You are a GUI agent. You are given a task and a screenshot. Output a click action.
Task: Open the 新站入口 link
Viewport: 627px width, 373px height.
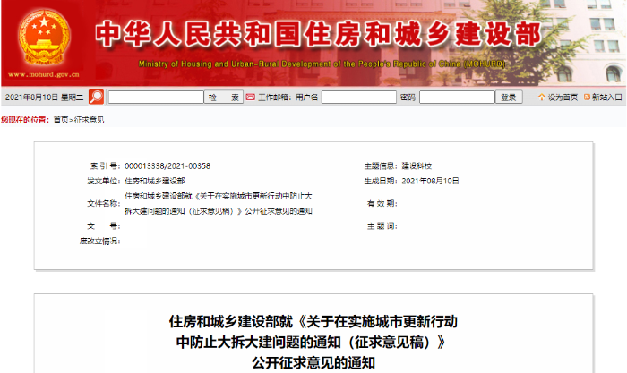[607, 97]
